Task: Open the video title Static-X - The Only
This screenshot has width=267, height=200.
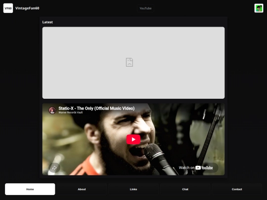Action: click(96, 108)
